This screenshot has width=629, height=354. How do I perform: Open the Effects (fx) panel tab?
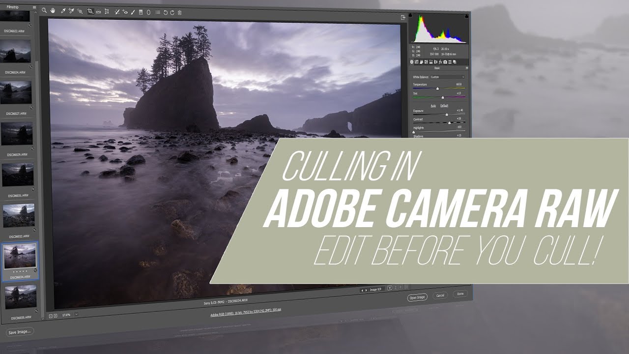[441, 62]
